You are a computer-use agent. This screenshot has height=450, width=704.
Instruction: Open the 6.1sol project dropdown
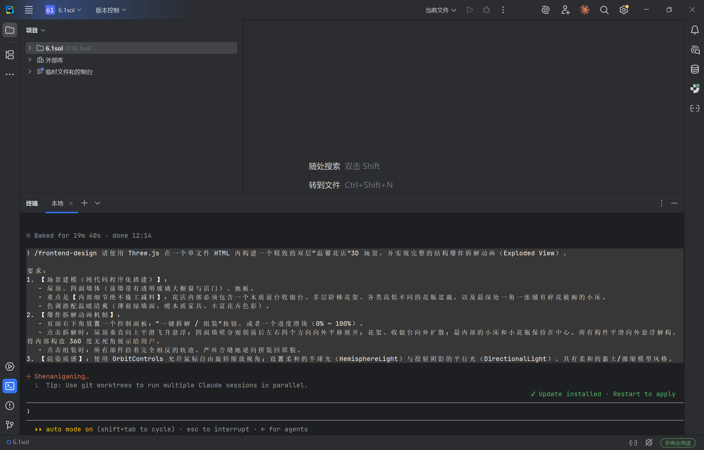tap(64, 10)
